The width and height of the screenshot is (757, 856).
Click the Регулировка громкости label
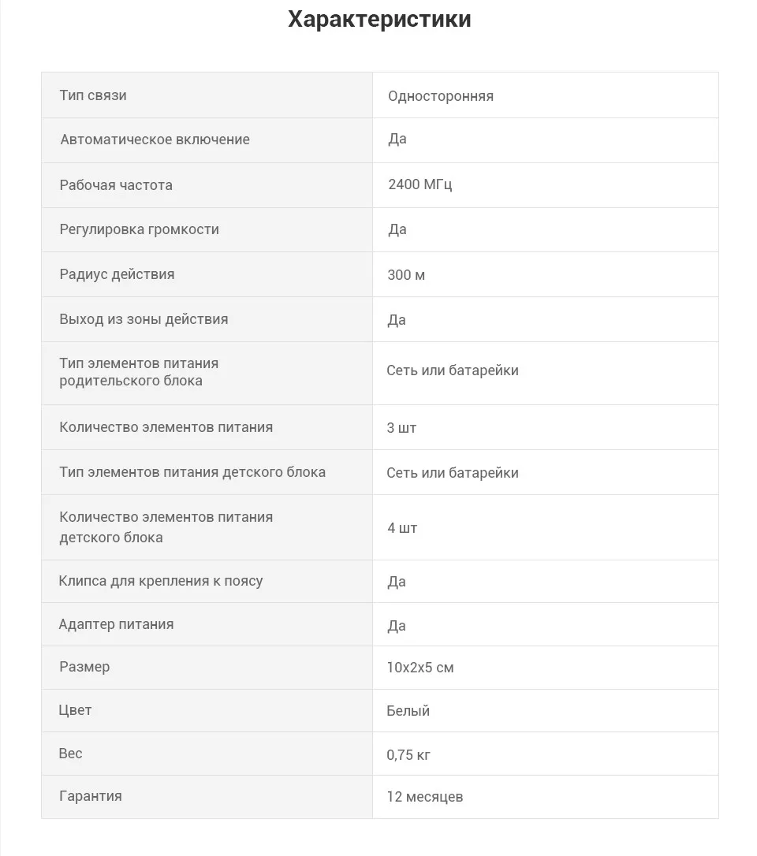[x=140, y=229]
